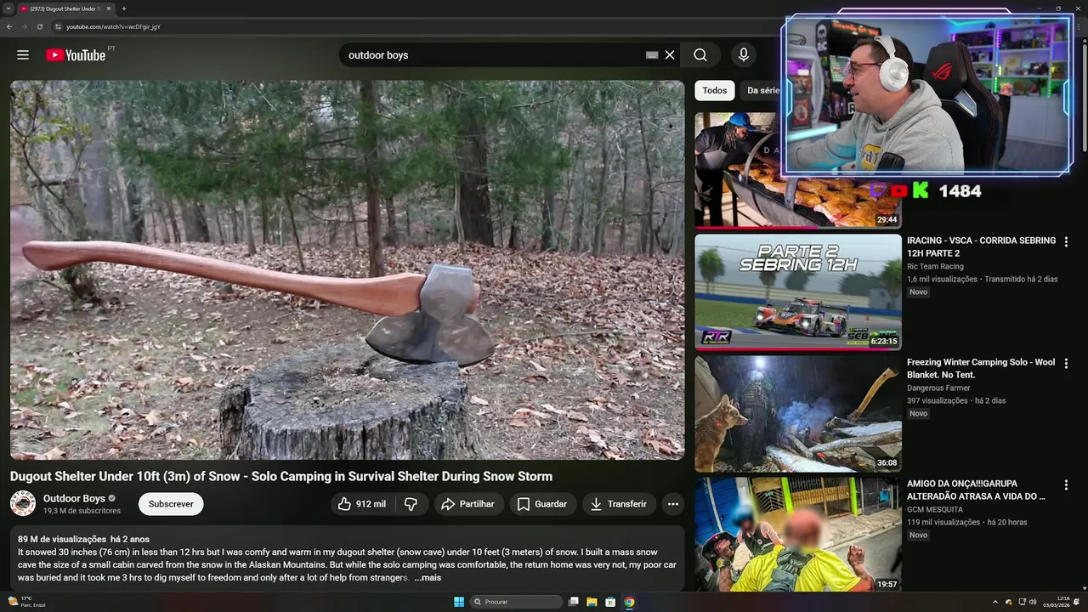Dislike the video with thumbs down
Screen dimensions: 1088x612
click(411, 504)
